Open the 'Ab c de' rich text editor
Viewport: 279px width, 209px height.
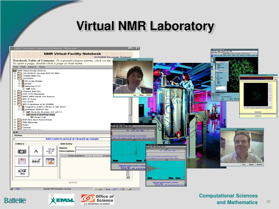(x=50, y=151)
